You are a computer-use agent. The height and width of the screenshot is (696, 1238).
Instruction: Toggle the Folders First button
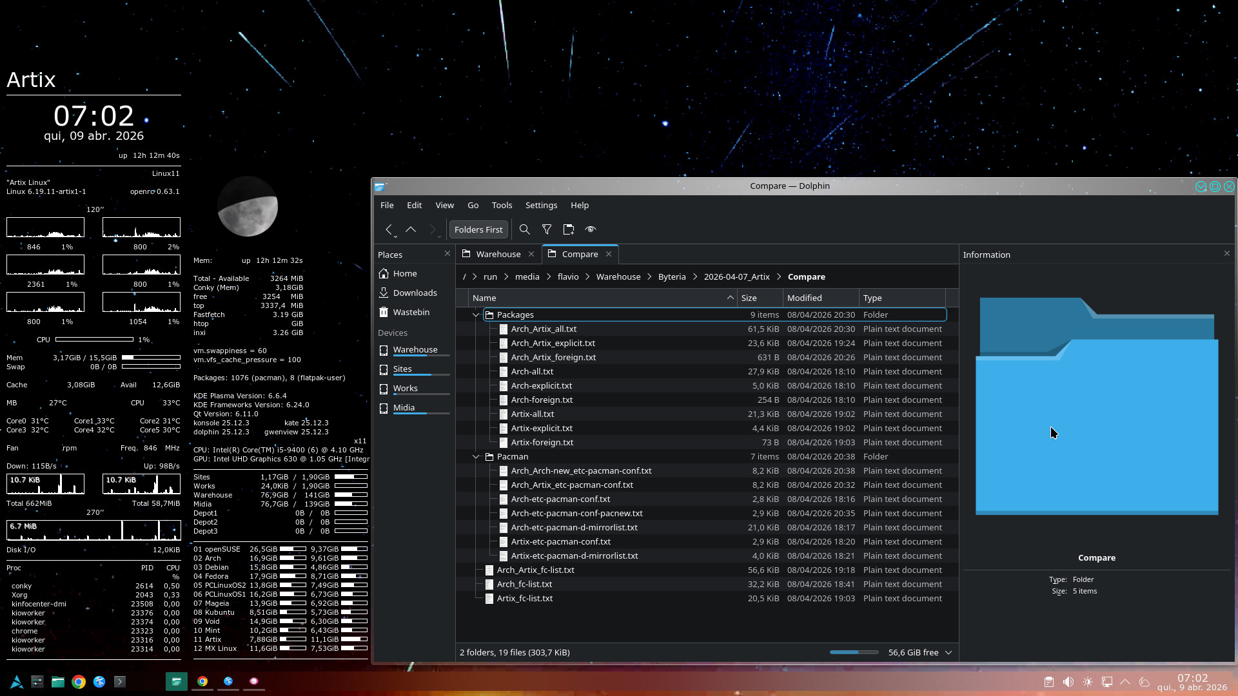tap(478, 229)
